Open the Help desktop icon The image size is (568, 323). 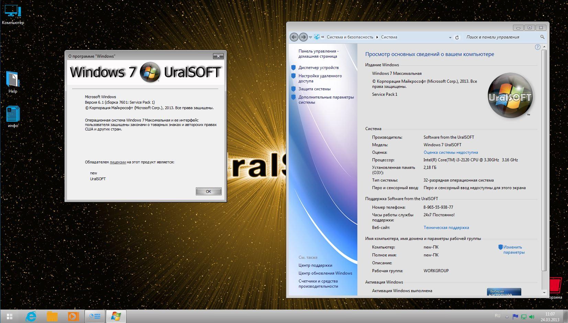pos(13,82)
